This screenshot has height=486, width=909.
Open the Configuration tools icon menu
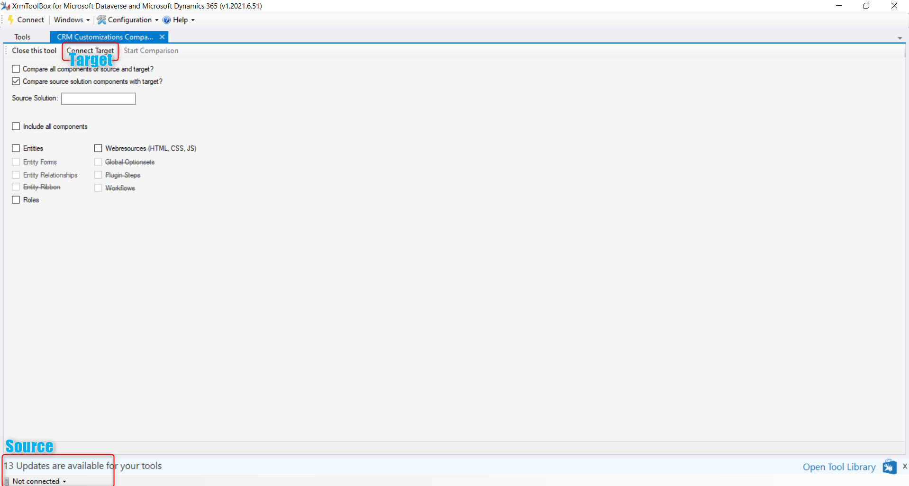101,20
